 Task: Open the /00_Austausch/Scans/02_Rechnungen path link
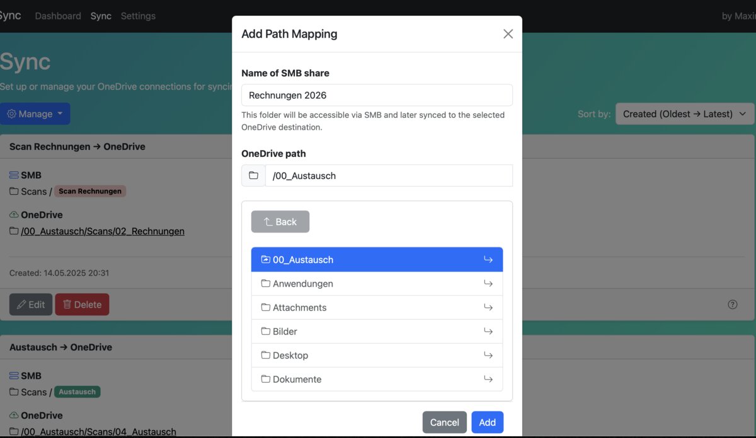(x=103, y=231)
